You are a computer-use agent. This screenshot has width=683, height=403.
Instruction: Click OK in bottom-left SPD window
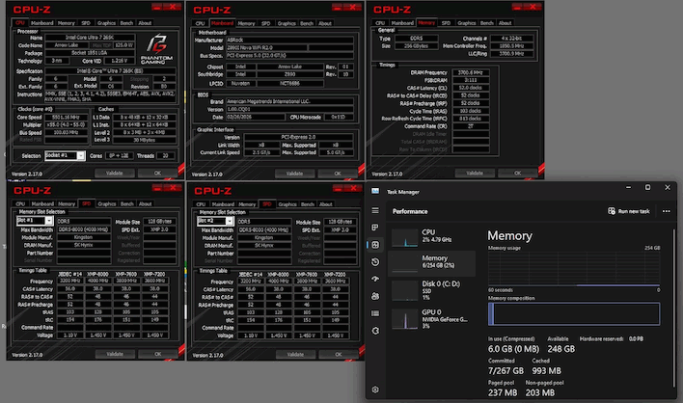coord(157,354)
